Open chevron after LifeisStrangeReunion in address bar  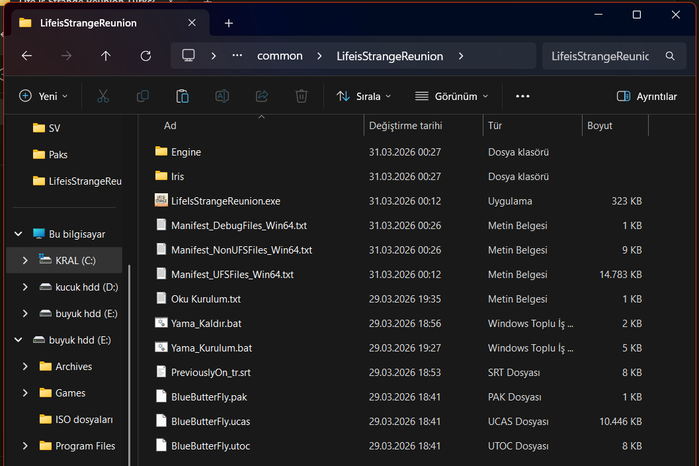pyautogui.click(x=461, y=56)
